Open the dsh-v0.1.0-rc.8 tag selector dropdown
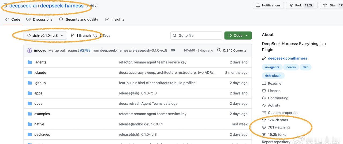Viewport: 343px width, 144px height. click(45, 36)
